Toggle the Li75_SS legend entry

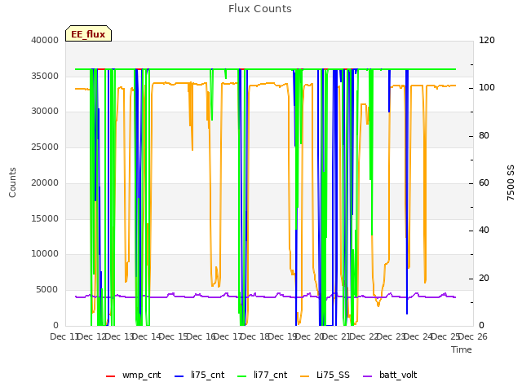(325, 375)
